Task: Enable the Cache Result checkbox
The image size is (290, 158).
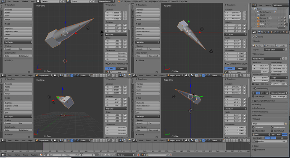Action: coord(272,131)
